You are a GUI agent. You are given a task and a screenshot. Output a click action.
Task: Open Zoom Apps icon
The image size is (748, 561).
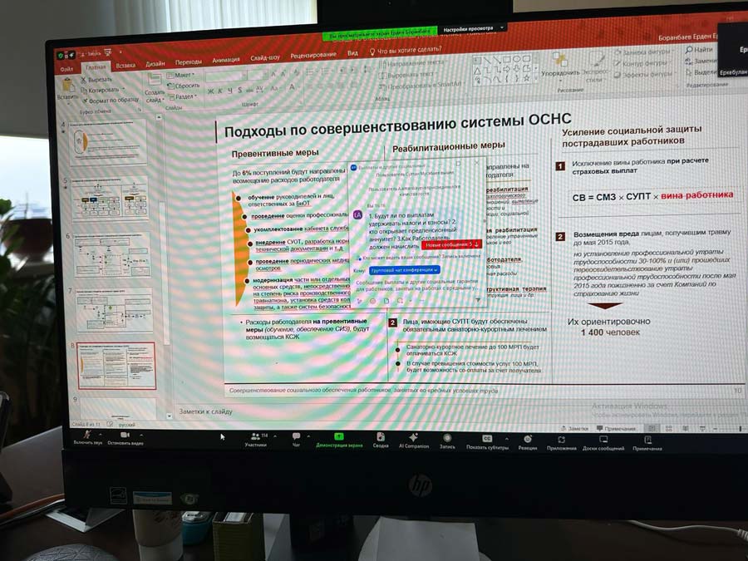click(x=562, y=440)
